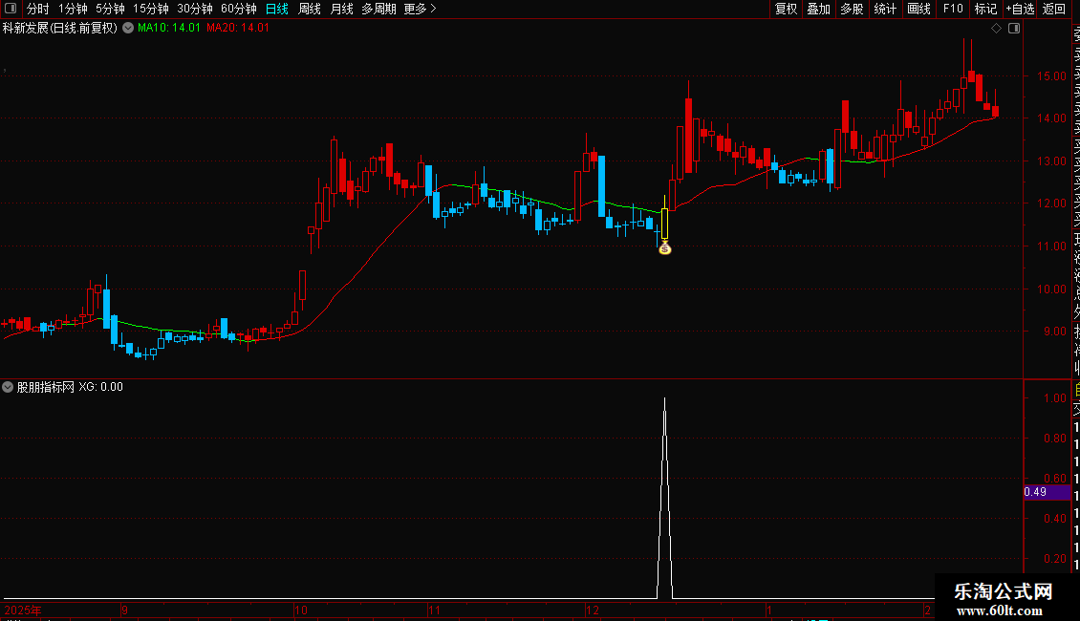Click the 复权 button
Viewport: 1080px width, 621px height.
click(x=786, y=9)
